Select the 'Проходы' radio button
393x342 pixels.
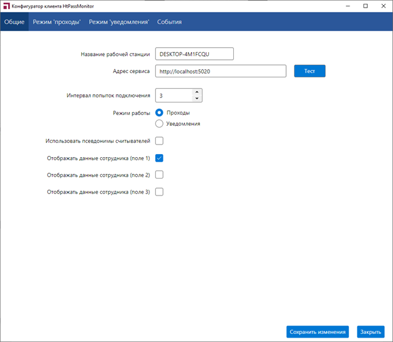(x=159, y=113)
